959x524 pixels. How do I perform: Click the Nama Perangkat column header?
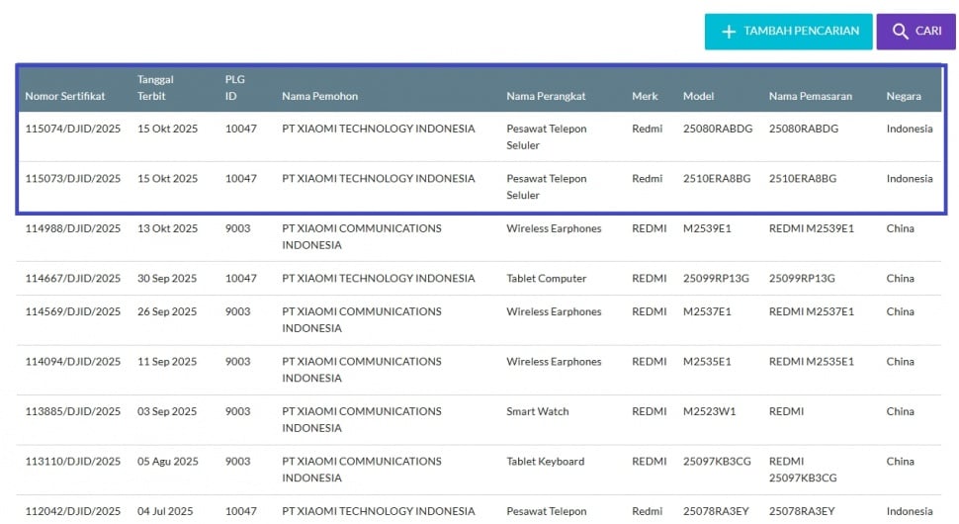[x=546, y=96]
